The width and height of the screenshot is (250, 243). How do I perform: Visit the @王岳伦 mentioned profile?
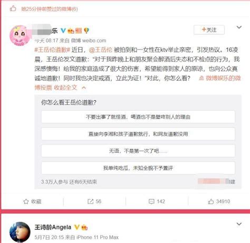point(100,50)
